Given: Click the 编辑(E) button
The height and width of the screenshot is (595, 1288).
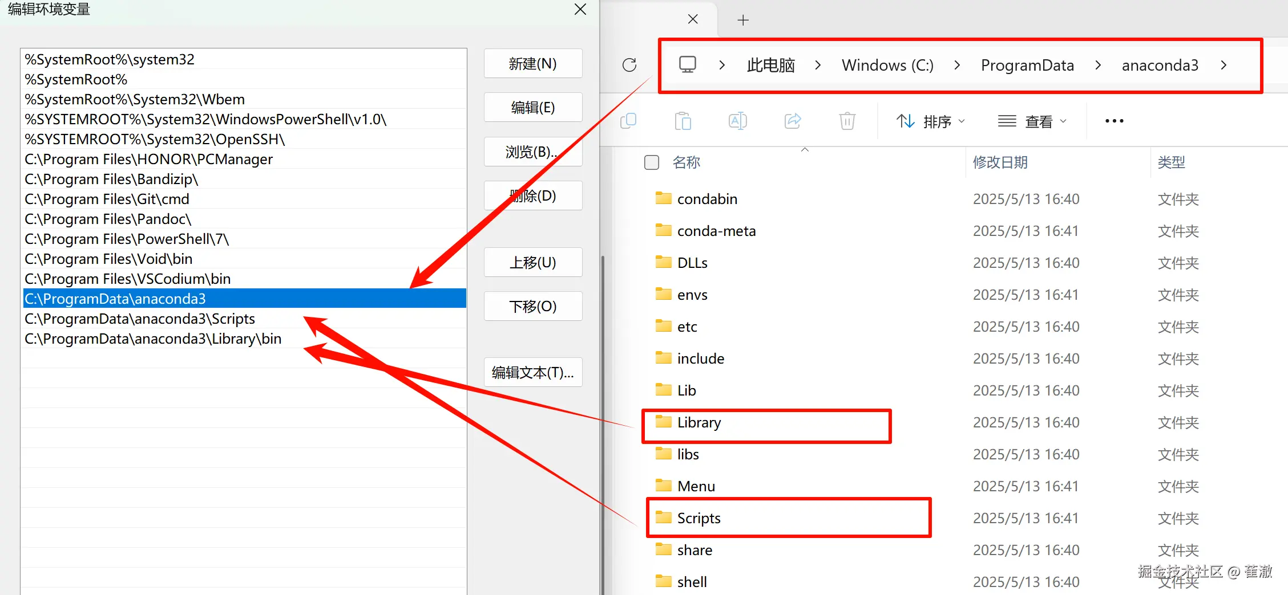Looking at the screenshot, I should click(x=533, y=107).
